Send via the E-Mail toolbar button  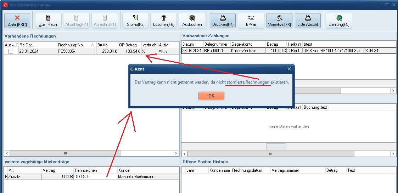click(251, 21)
